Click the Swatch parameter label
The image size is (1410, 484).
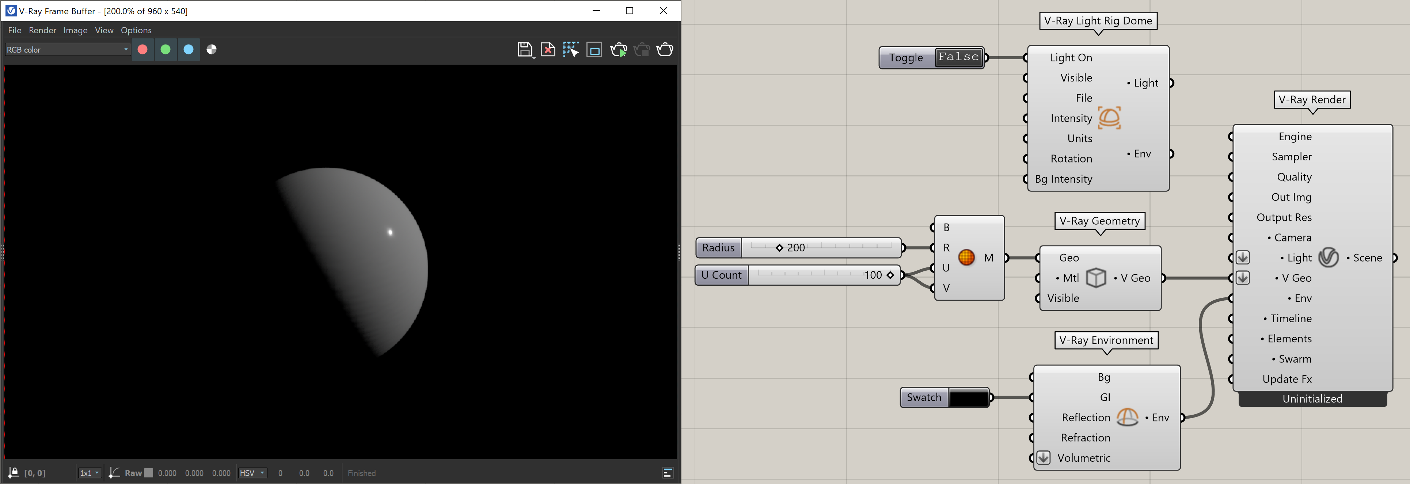924,398
